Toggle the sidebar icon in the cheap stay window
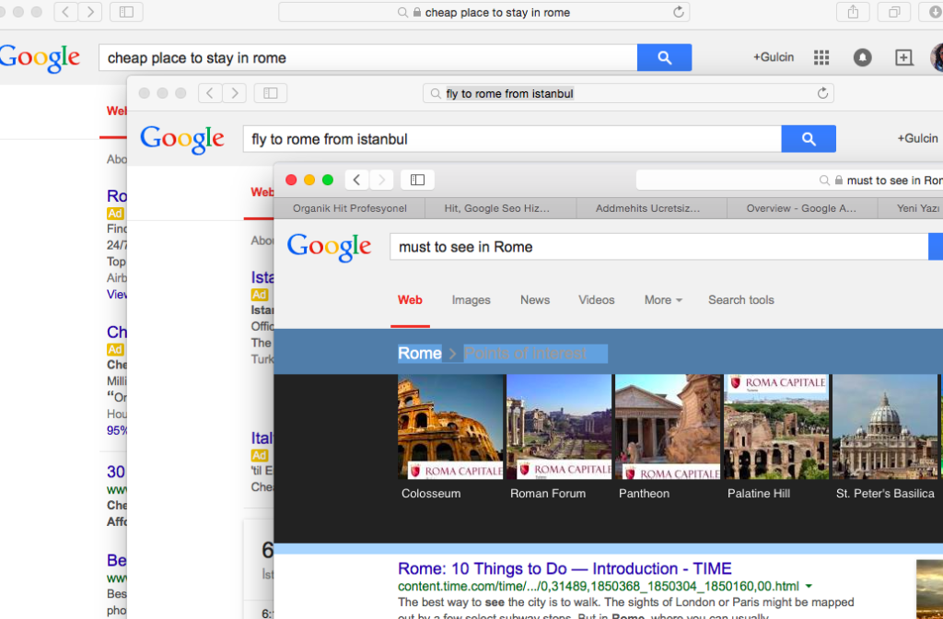The image size is (943, 619). coord(126,12)
